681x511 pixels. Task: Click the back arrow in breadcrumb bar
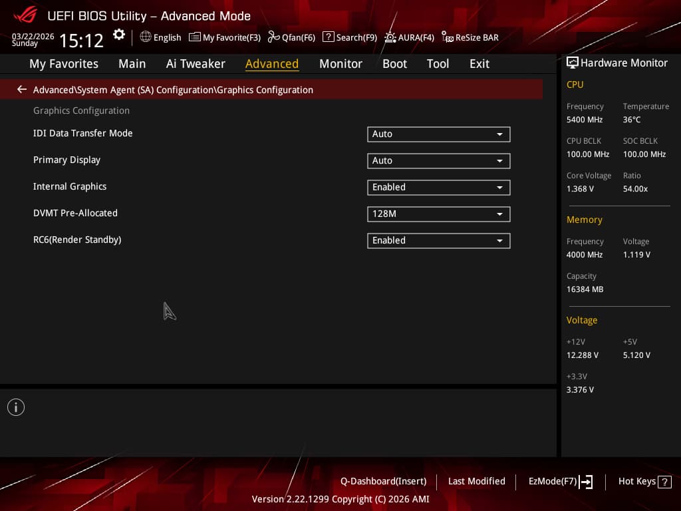pos(22,90)
